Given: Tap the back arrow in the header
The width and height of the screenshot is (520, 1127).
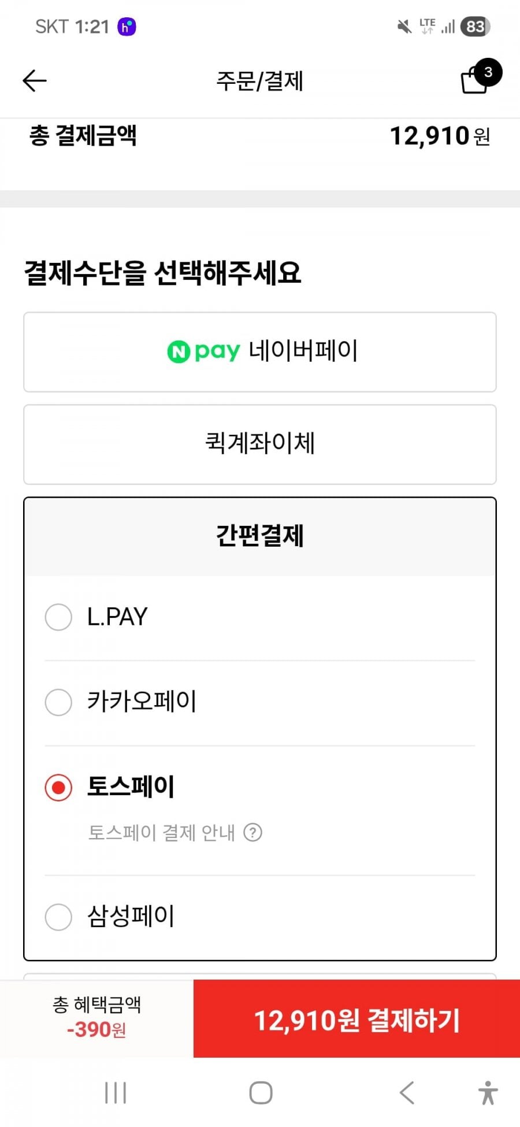Looking at the screenshot, I should [x=35, y=81].
